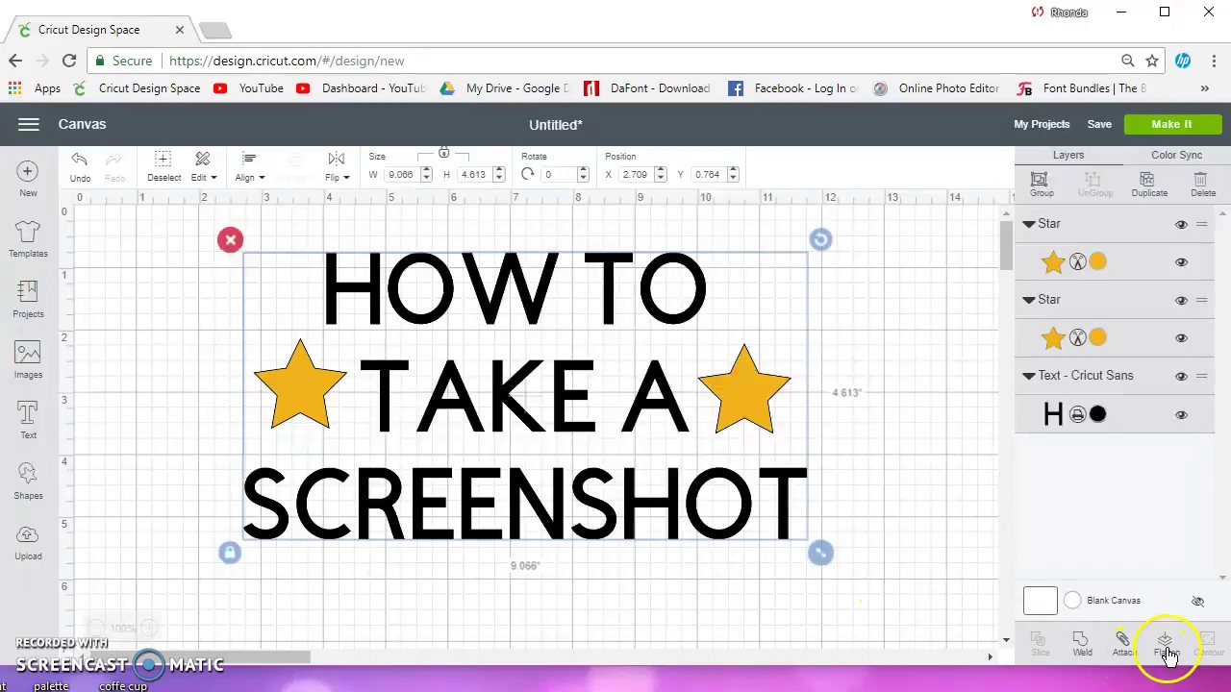
Task: Toggle the Blank Canvas visibility eye
Action: [x=1197, y=601]
